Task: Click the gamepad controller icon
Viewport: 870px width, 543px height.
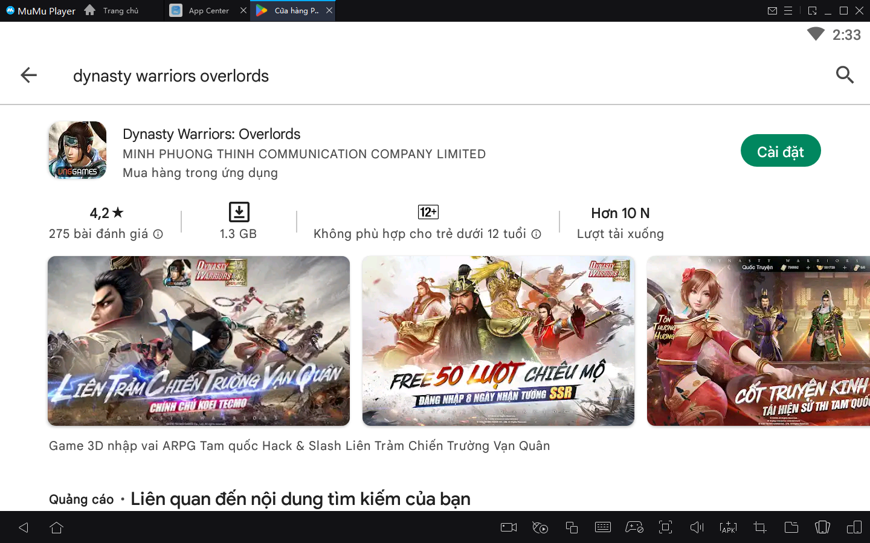Action: click(634, 527)
